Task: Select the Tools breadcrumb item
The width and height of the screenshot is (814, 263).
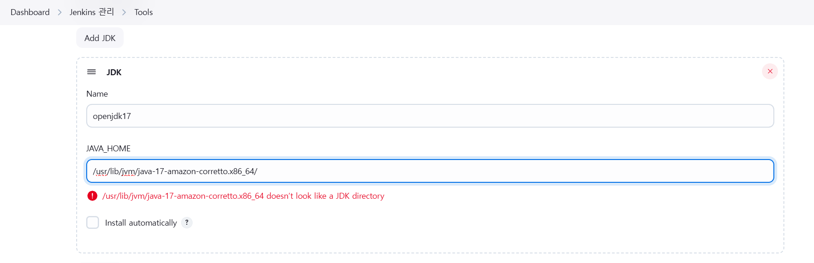Action: click(x=143, y=12)
